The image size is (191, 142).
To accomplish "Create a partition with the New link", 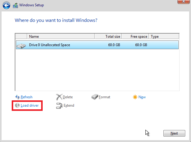I will 142,97.
